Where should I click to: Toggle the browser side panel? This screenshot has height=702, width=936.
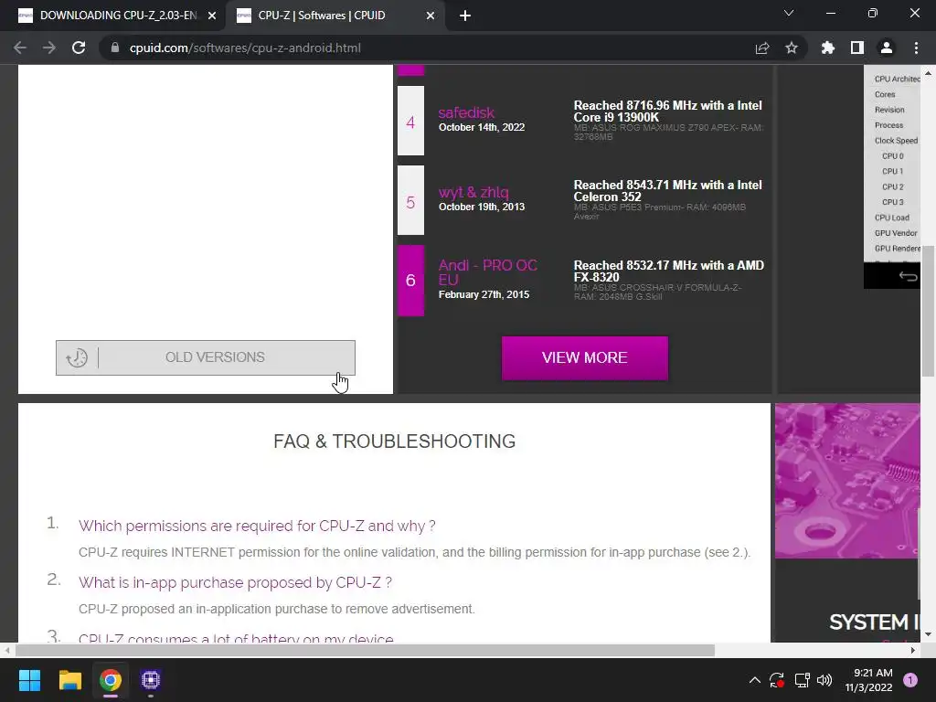pyautogui.click(x=857, y=48)
